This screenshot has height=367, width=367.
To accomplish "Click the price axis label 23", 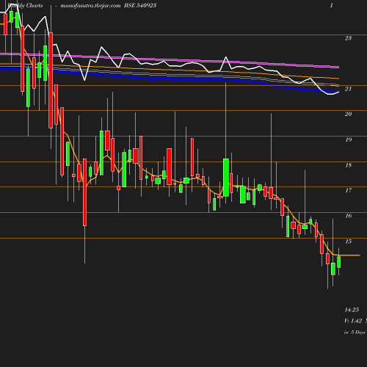I will click(348, 38).
